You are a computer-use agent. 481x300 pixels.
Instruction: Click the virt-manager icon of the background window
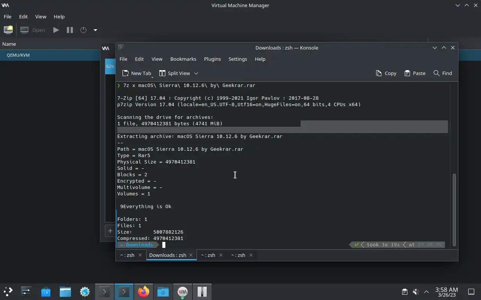click(106, 48)
